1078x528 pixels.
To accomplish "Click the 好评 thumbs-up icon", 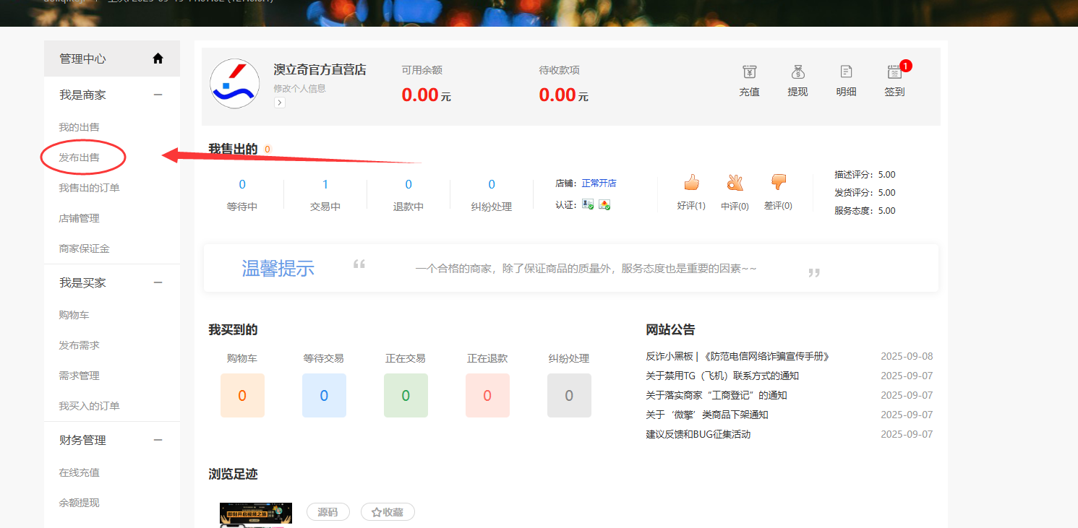I will [x=691, y=182].
